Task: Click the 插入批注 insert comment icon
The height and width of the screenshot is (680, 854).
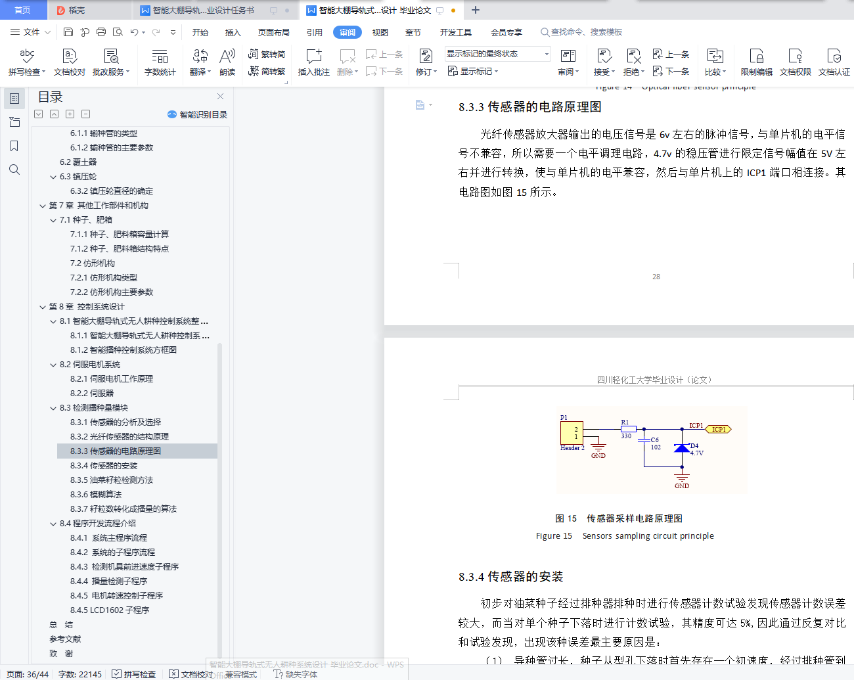Action: click(314, 55)
